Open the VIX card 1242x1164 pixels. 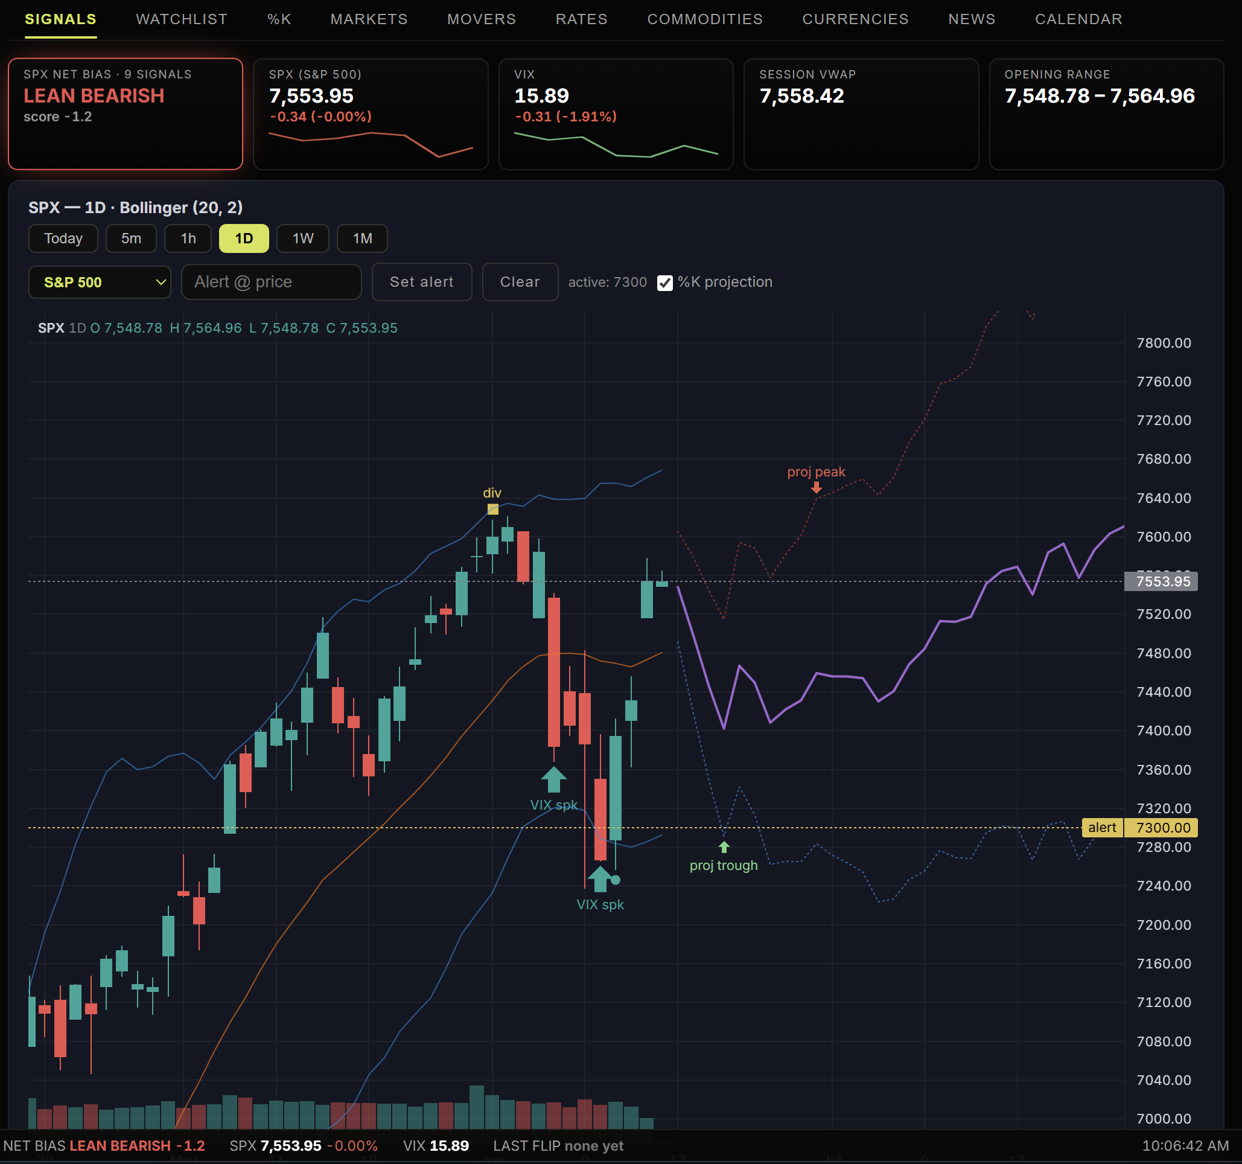(616, 114)
